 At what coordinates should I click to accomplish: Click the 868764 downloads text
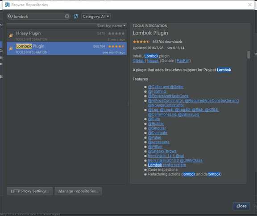pyautogui.click(x=167, y=42)
